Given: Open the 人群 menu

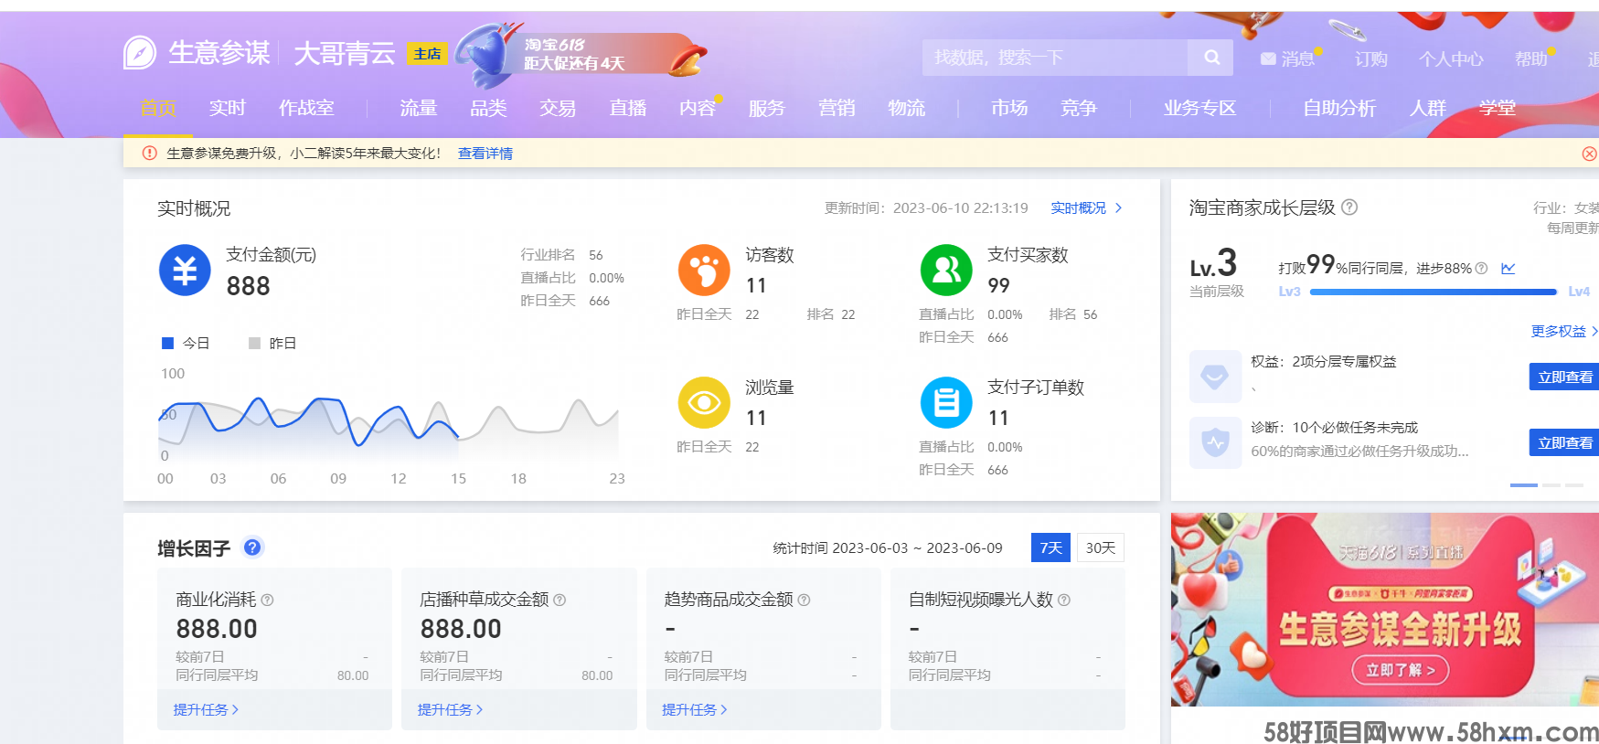Looking at the screenshot, I should click(x=1428, y=108).
